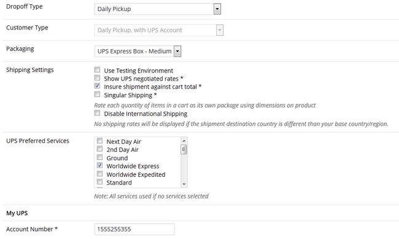399x239 pixels.
Task: Click the Customer Type label
Action: tap(27, 28)
